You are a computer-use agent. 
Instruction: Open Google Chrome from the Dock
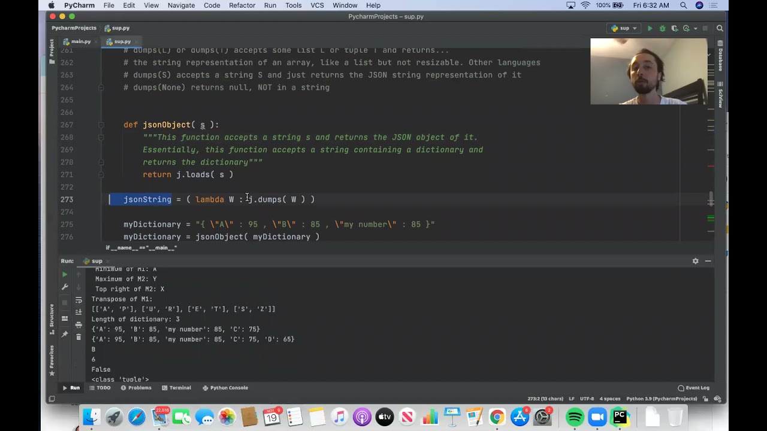point(497,417)
